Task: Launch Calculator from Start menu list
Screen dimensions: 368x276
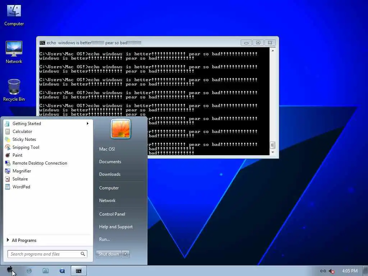Action: coord(49,132)
